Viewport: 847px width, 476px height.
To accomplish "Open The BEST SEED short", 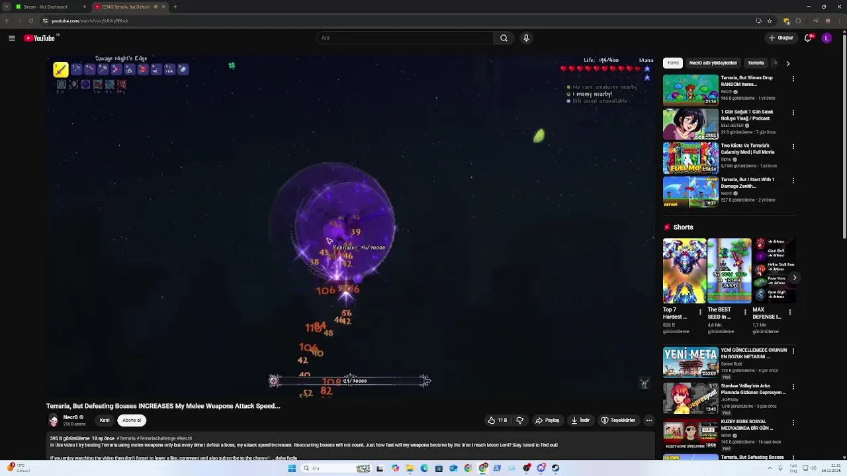I will click(729, 270).
